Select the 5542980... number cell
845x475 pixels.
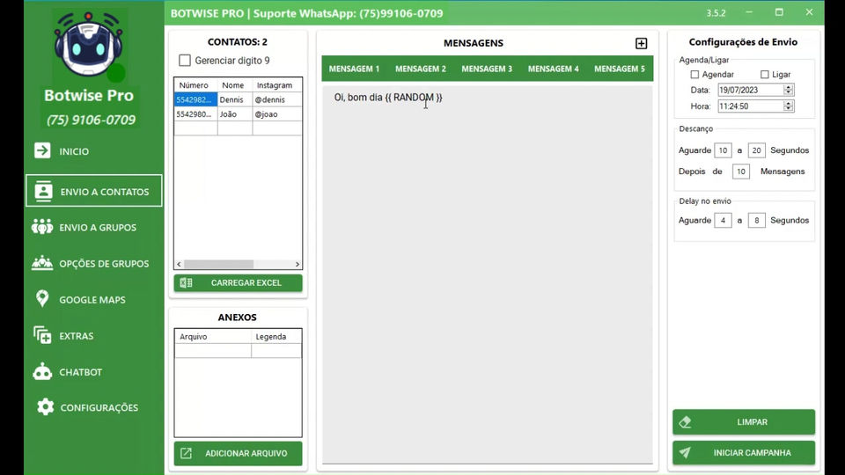point(195,114)
